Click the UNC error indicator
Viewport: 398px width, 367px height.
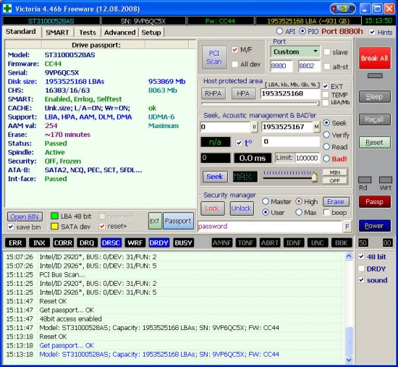click(318, 242)
